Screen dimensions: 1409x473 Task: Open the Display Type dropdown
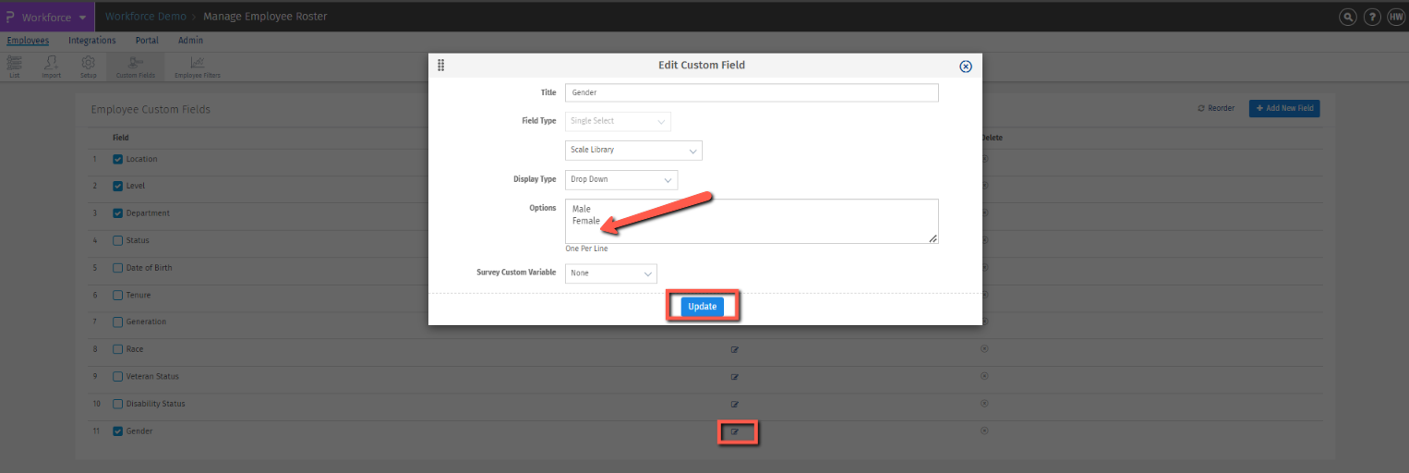point(621,179)
